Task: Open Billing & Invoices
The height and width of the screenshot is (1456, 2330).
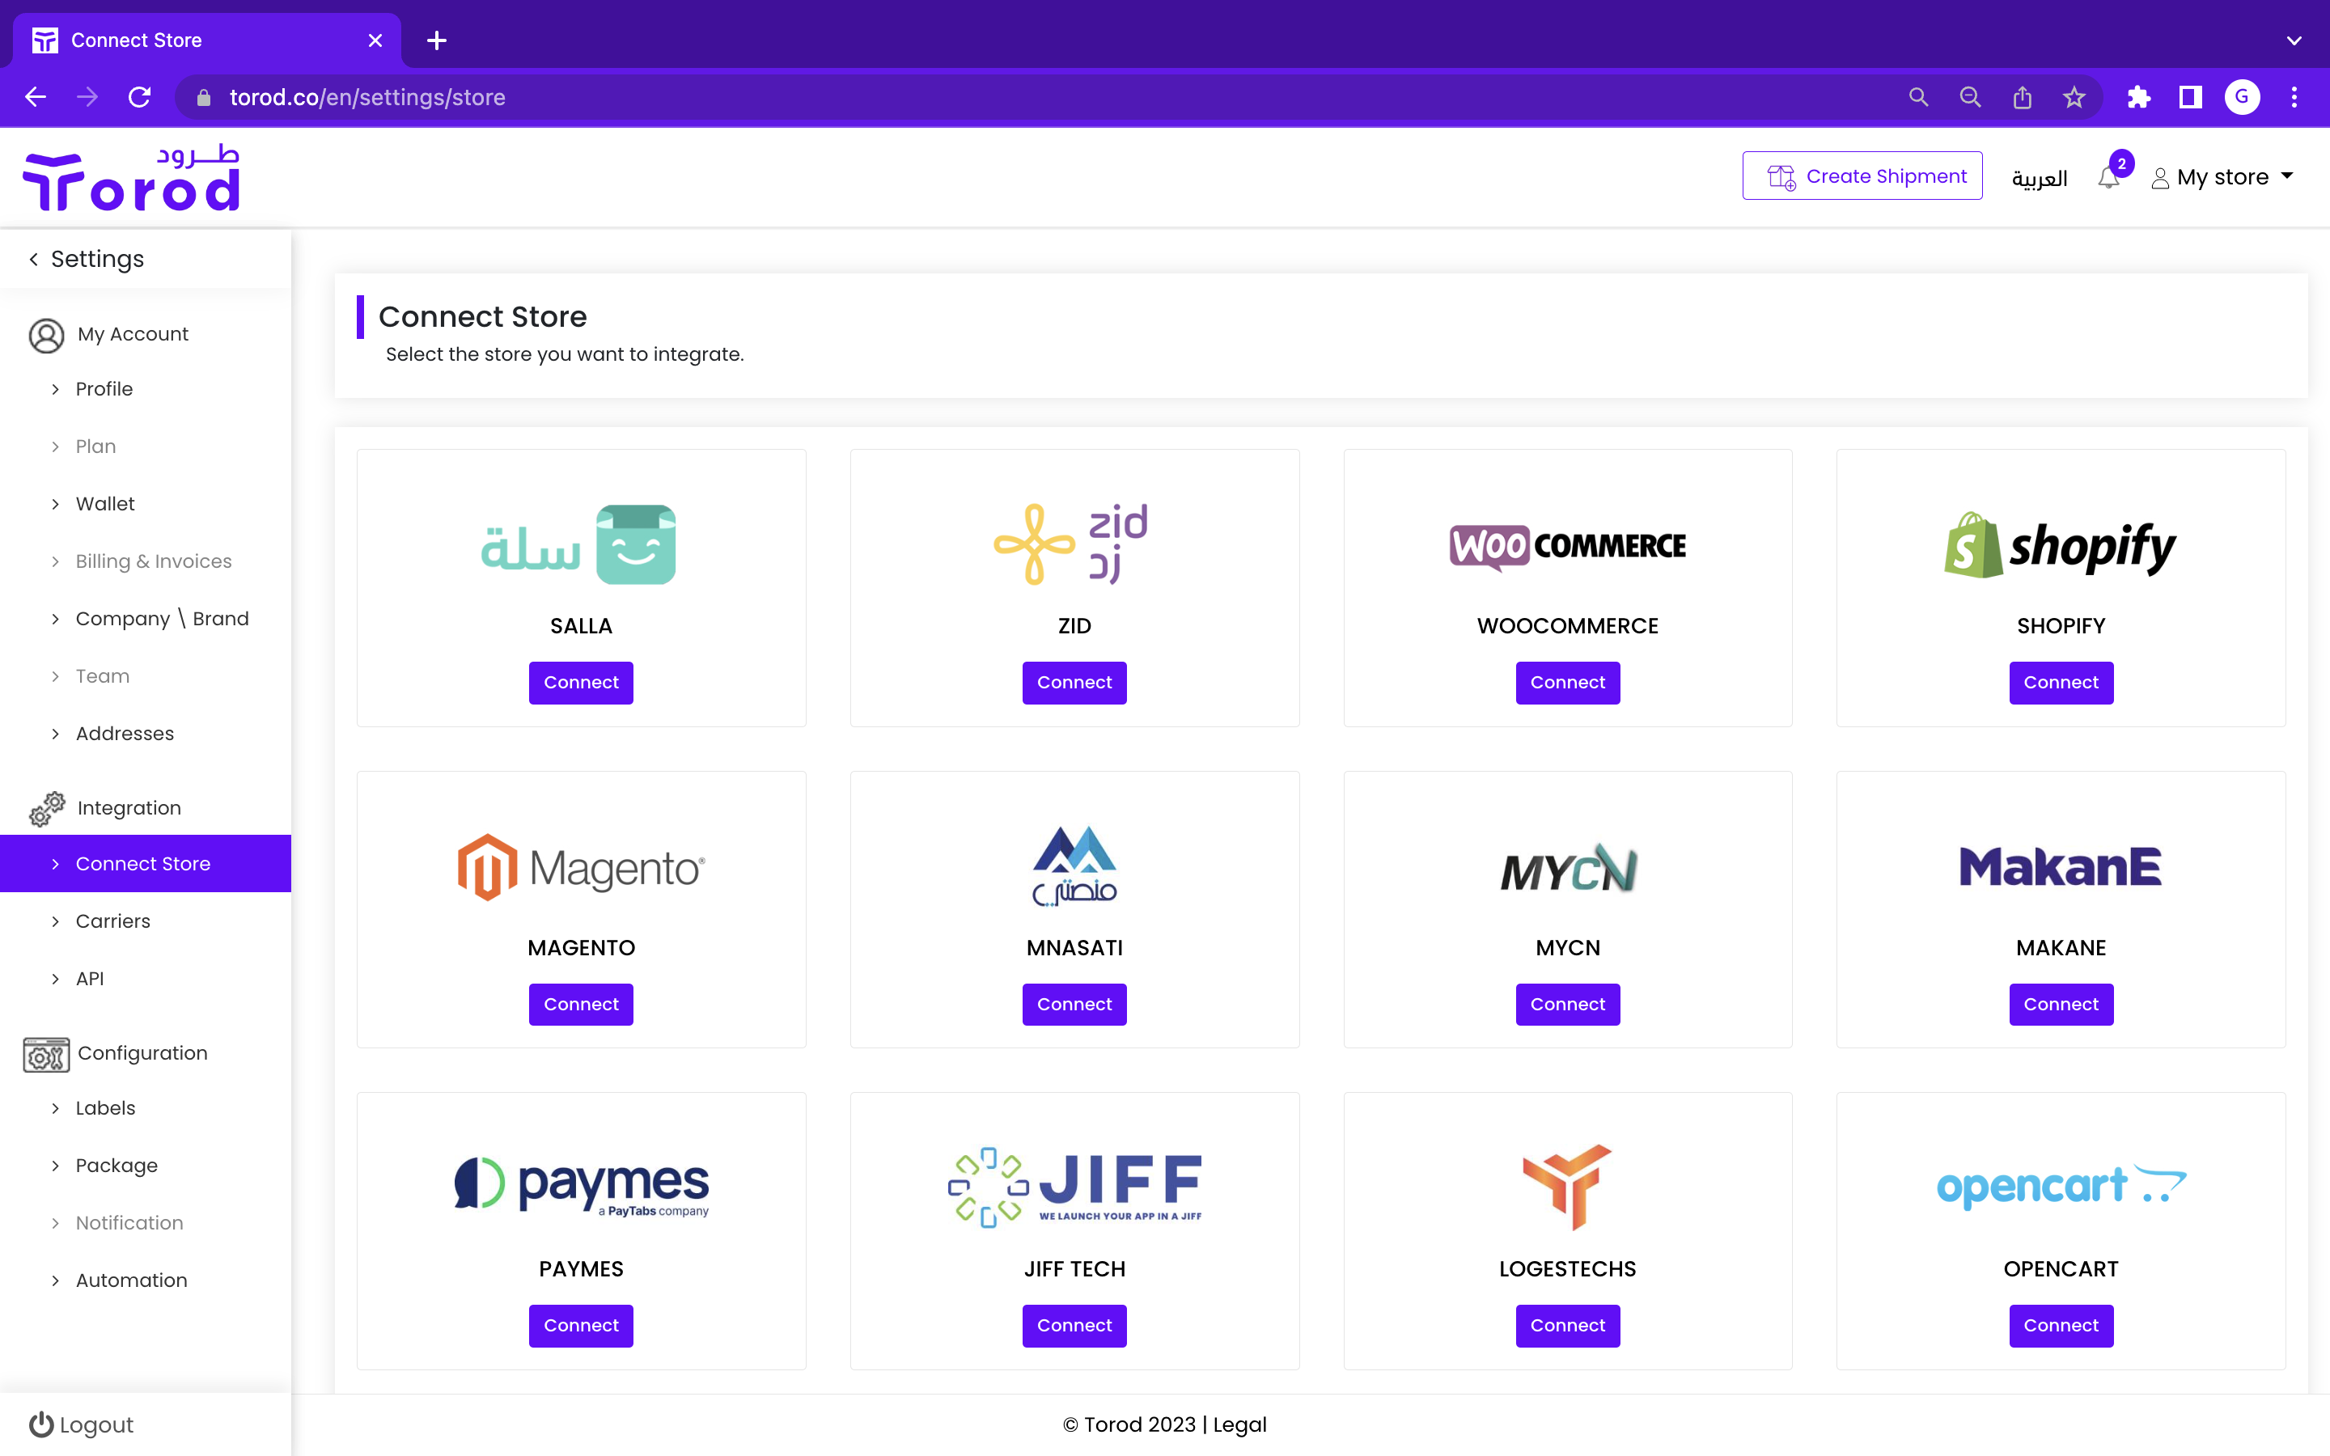Action: pos(153,561)
